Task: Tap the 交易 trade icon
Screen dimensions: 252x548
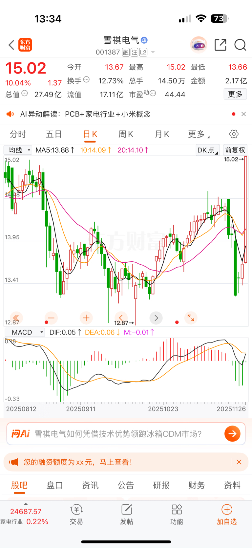Action: click(x=76, y=515)
